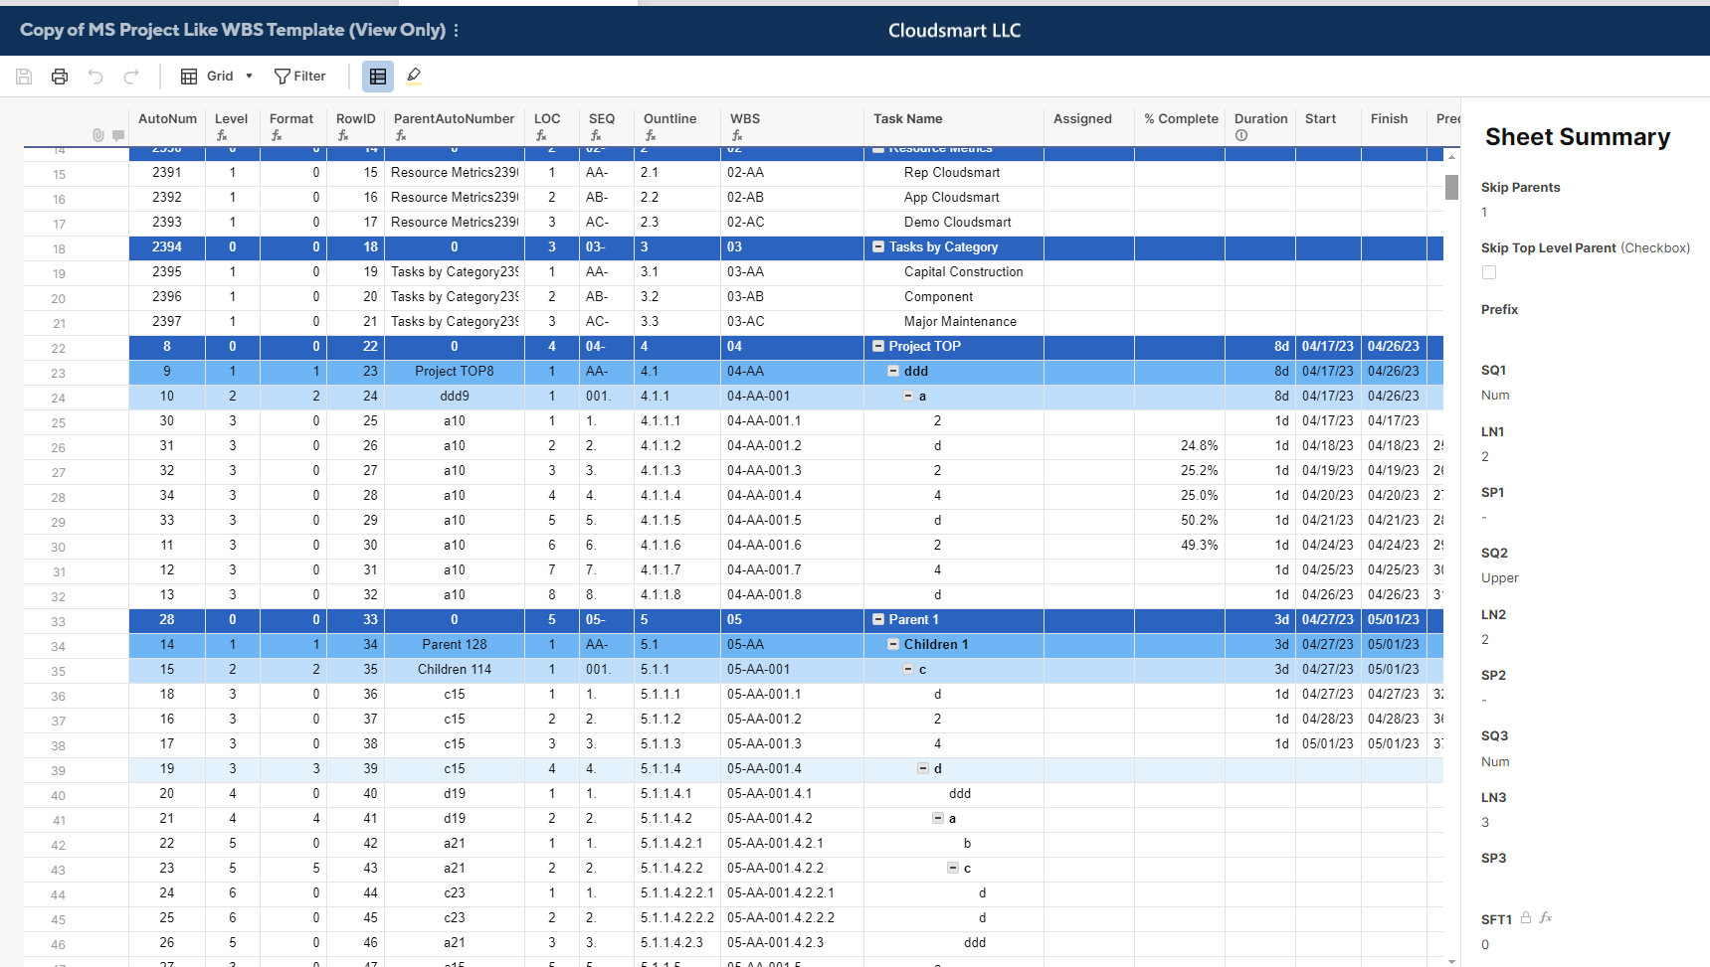The height and width of the screenshot is (967, 1710).
Task: Click the vertical scrollbar thumb
Action: [x=1451, y=187]
